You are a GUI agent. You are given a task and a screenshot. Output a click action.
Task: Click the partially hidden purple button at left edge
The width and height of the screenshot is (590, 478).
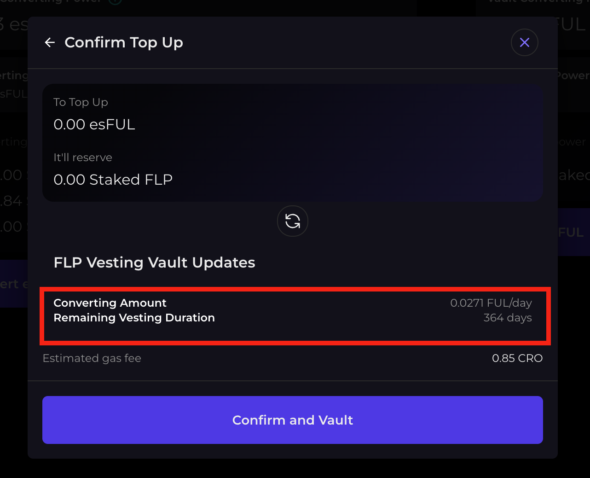coord(14,284)
